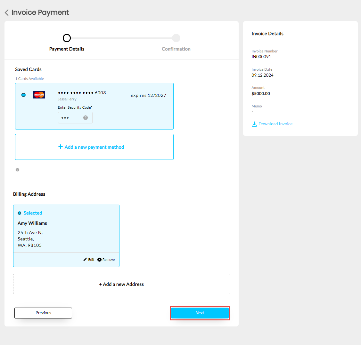
Task: Click the MasterCard logo on saved card
Action: 39,95
